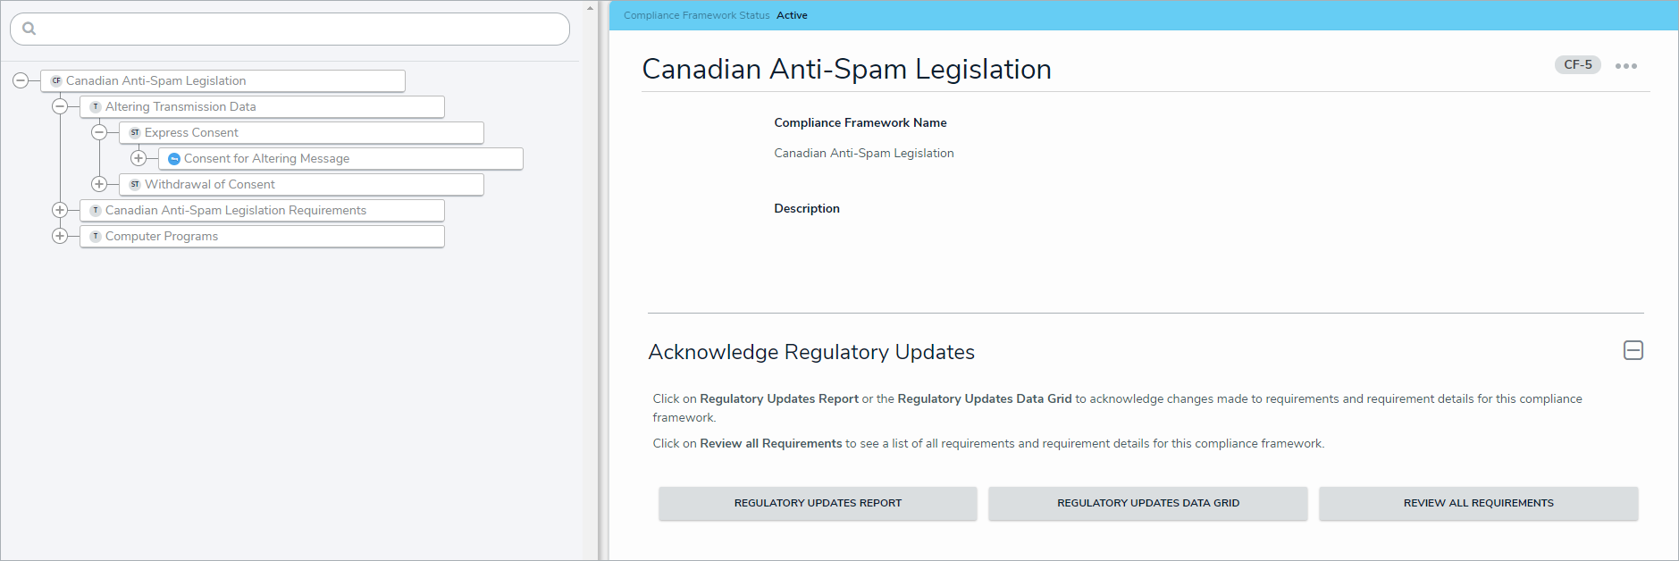Expand the Computer Programs node
Viewport: 1679px width, 561px height.
[x=60, y=236]
